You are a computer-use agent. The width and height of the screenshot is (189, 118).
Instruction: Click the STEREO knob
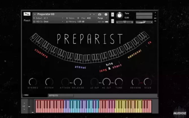point(33,82)
